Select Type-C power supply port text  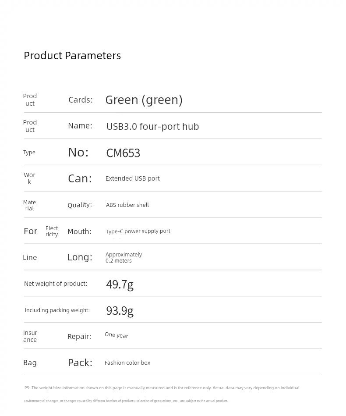click(x=138, y=231)
